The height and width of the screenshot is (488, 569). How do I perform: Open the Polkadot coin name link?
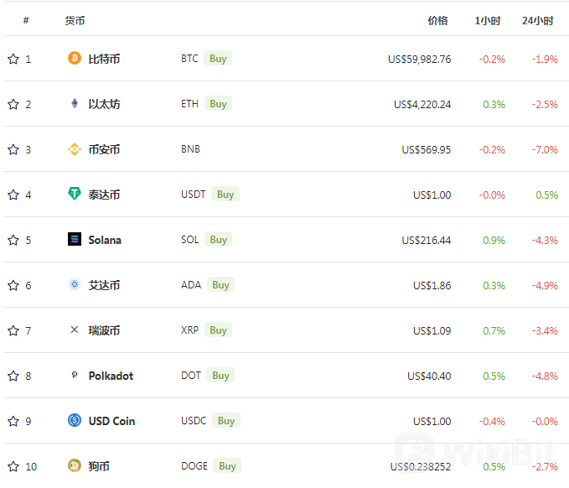[111, 376]
